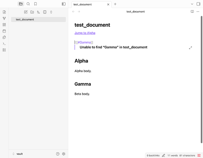Viewport: 203px width, 158px height.
Task: Open the vault switcher
Action: click(18, 154)
